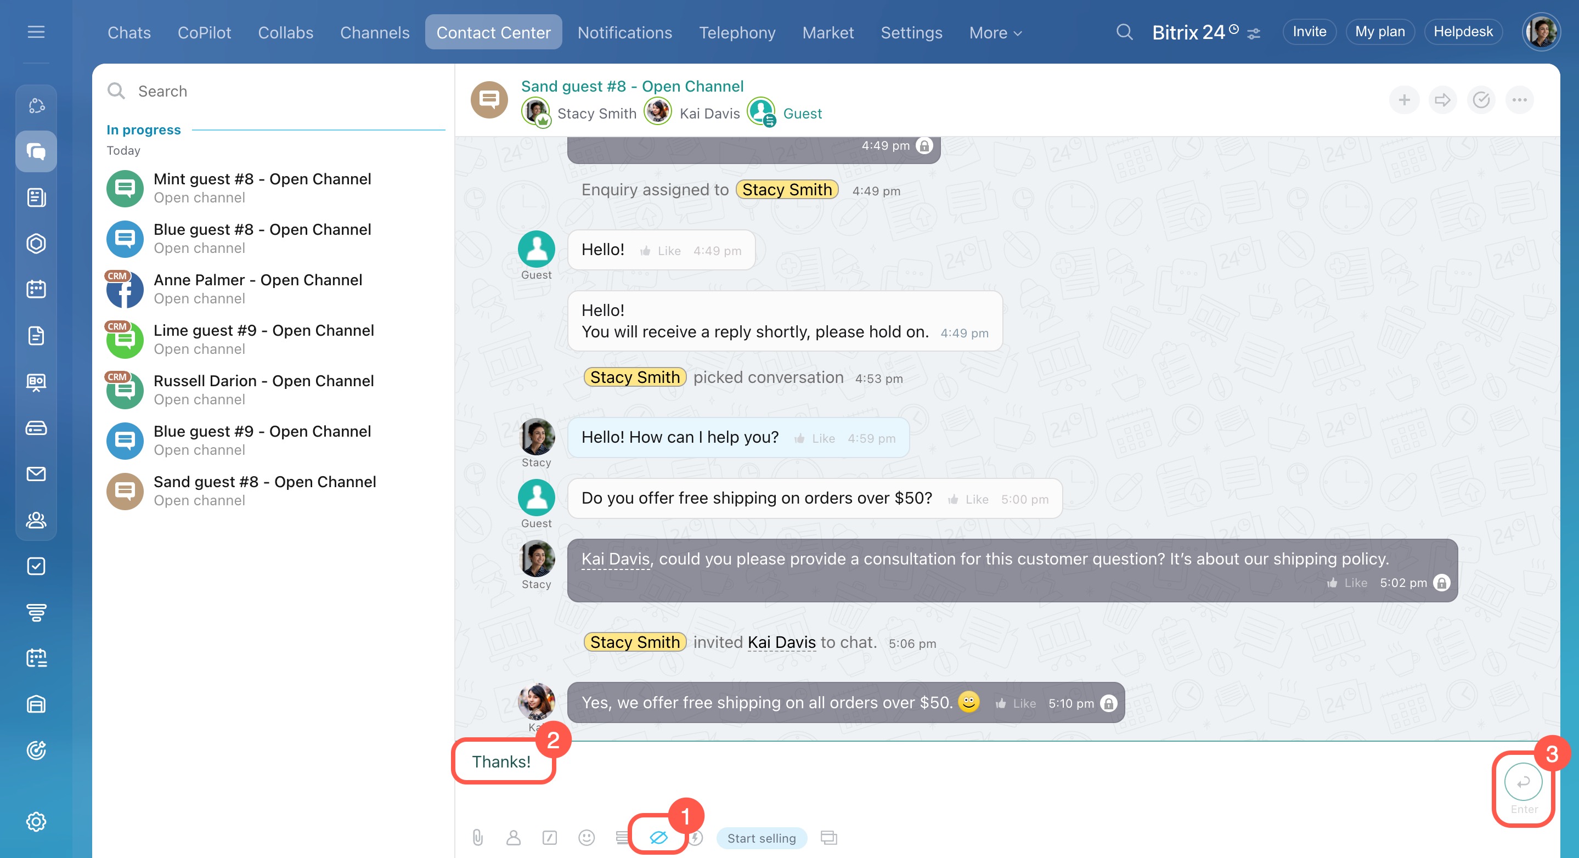Open the Booking schedule sidebar icon
This screenshot has height=858, width=1579.
click(36, 658)
